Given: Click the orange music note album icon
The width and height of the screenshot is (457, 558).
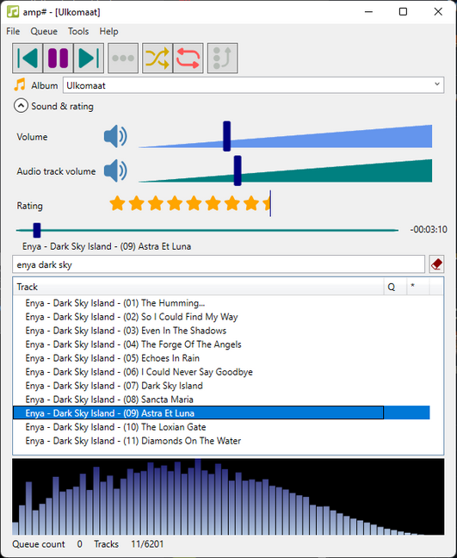Looking at the screenshot, I should point(20,85).
